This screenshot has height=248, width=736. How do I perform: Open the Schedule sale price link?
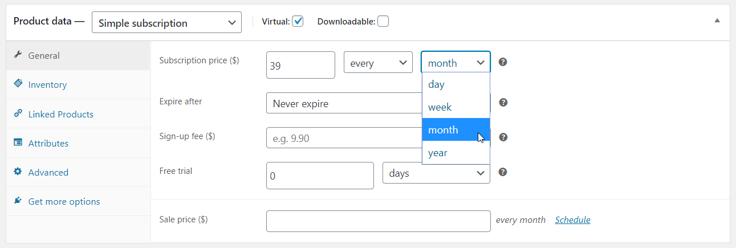point(573,219)
